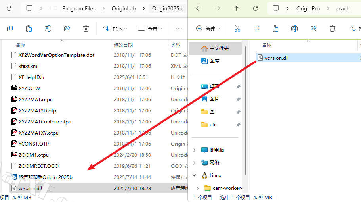Screen dimensions: 361x202
Task: Unpin 桌面 from quick access
Action: (238, 87)
